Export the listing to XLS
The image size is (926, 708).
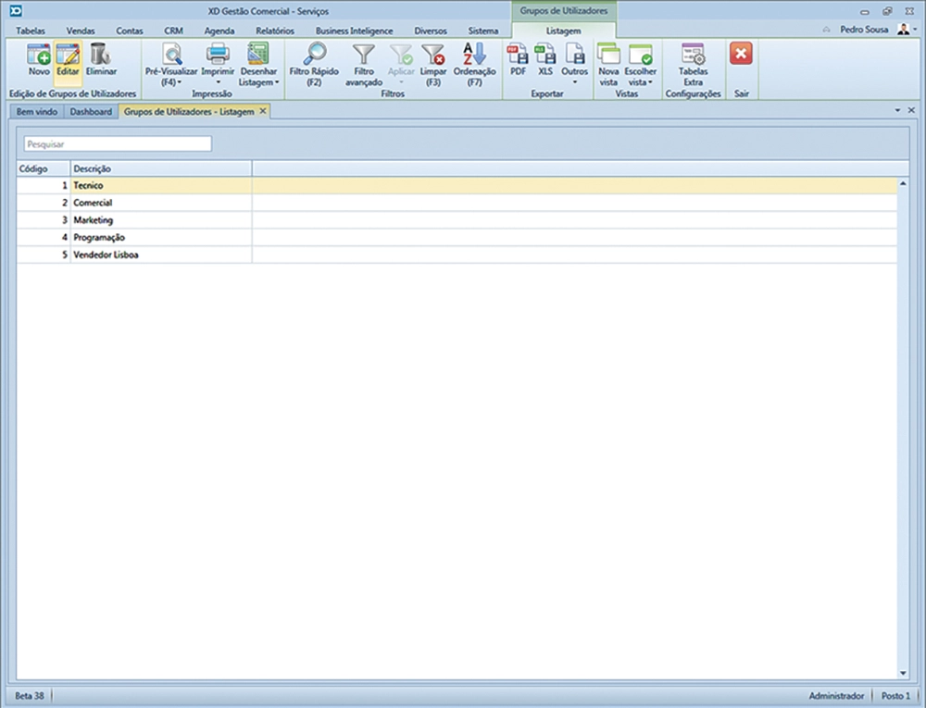pos(544,56)
